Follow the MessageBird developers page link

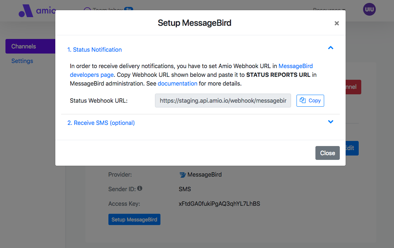(x=295, y=66)
